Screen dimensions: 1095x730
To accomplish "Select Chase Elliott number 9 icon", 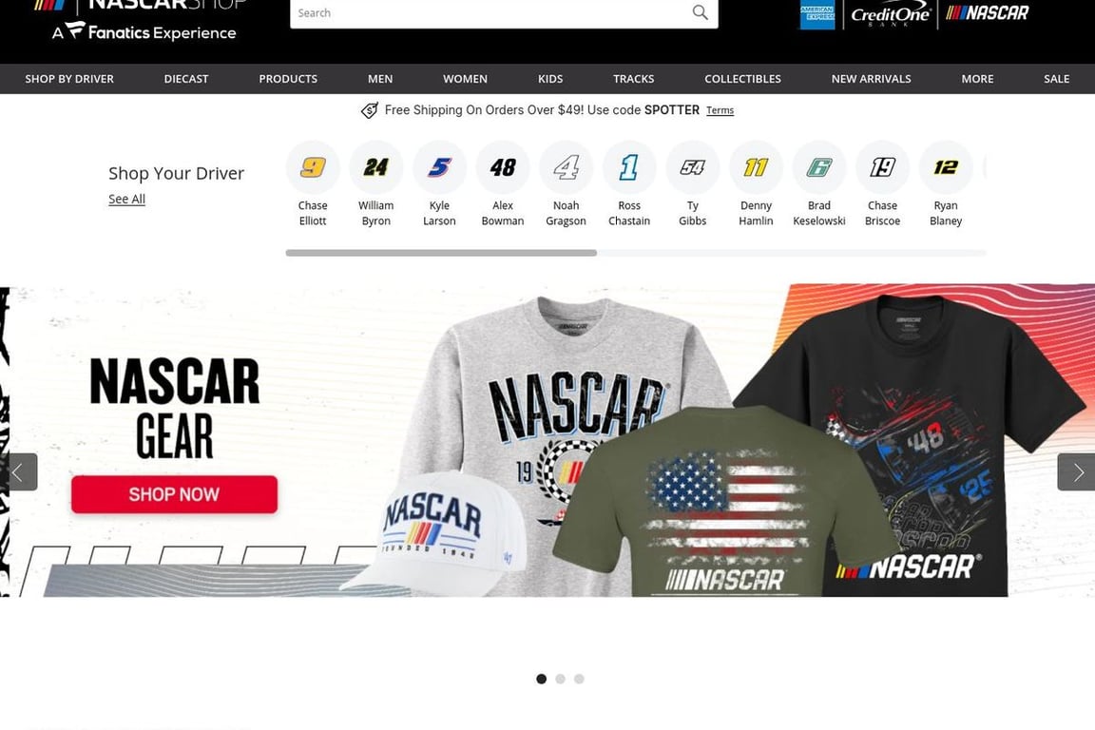I will [313, 167].
